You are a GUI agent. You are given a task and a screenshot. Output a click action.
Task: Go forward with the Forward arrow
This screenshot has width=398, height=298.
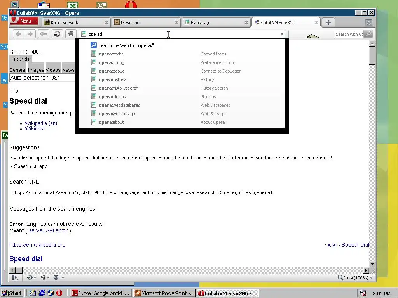click(30, 34)
